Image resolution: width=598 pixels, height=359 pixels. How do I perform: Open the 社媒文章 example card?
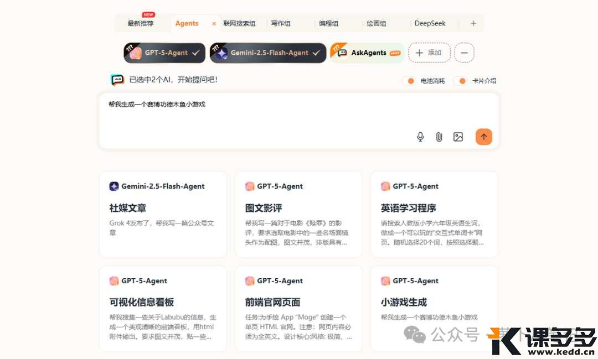[x=163, y=214]
